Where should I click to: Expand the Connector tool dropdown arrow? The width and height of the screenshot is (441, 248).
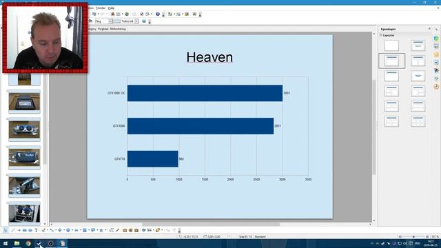55,230
